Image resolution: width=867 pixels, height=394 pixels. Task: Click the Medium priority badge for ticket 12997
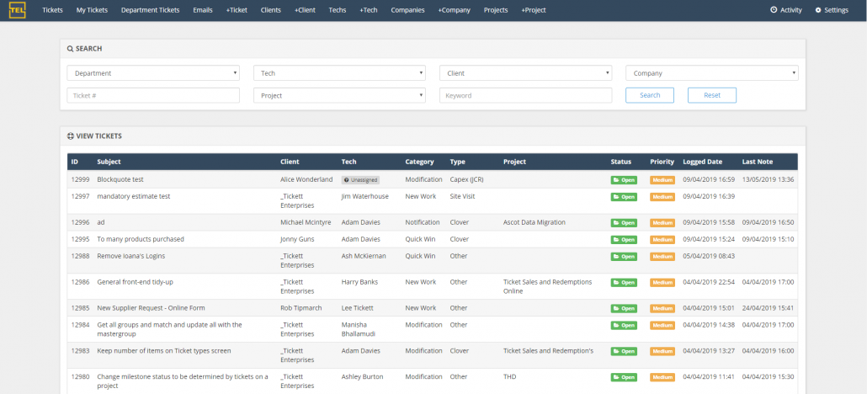662,197
